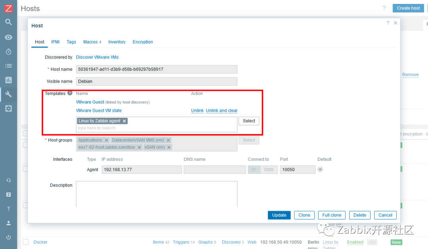Toggle Connect to IP option
The width and height of the screenshot is (428, 249).
pyautogui.click(x=254, y=170)
